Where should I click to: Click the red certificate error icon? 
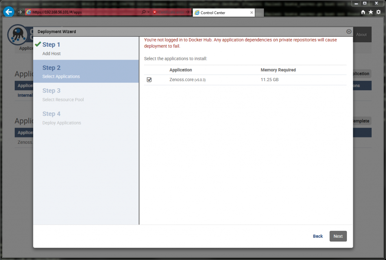tap(155, 12)
